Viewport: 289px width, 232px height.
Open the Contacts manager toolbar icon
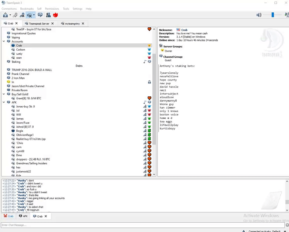pos(48,15)
